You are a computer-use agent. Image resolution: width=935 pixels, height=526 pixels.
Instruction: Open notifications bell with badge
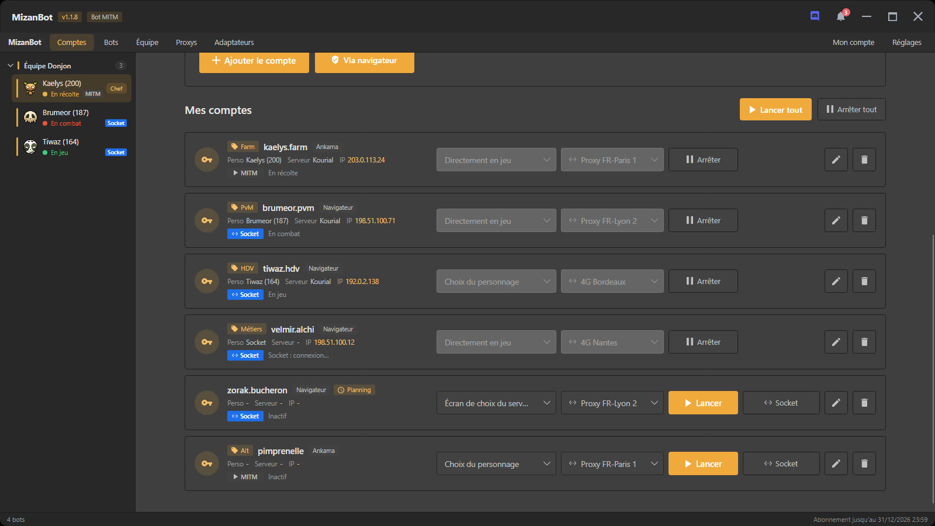pyautogui.click(x=841, y=16)
